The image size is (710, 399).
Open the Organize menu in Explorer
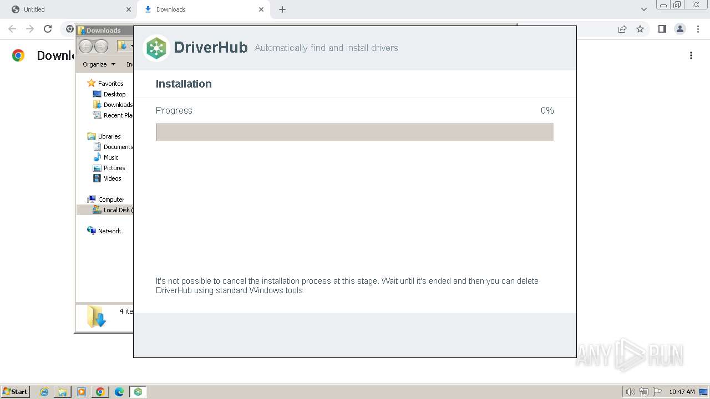(99, 64)
